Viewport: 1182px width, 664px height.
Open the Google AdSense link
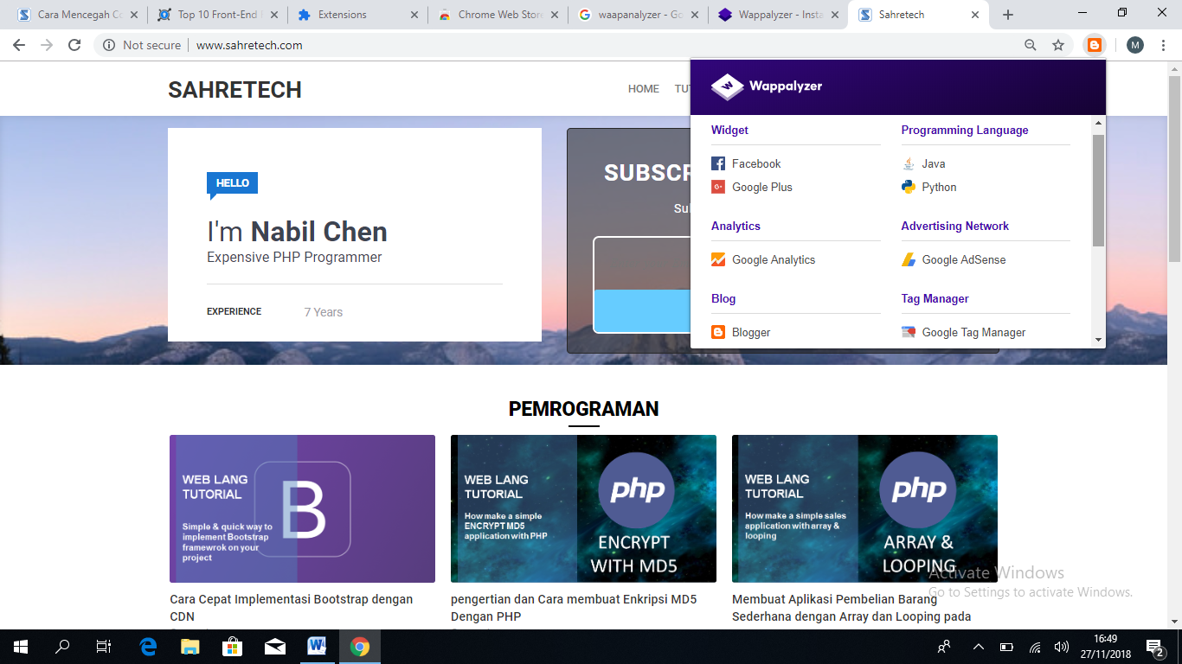[x=964, y=259]
